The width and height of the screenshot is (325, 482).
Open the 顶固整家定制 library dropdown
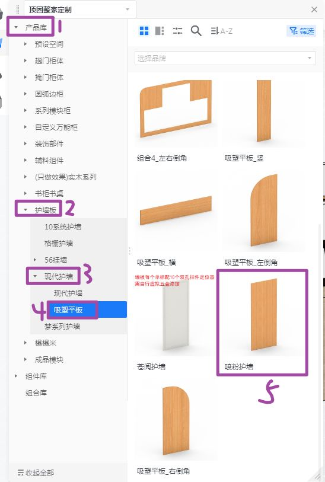click(x=79, y=9)
